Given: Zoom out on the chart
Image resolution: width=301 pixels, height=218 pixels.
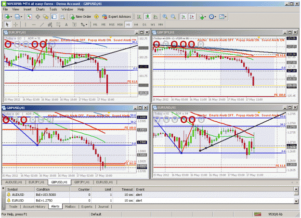Looking at the screenshot, I should tap(173, 17).
